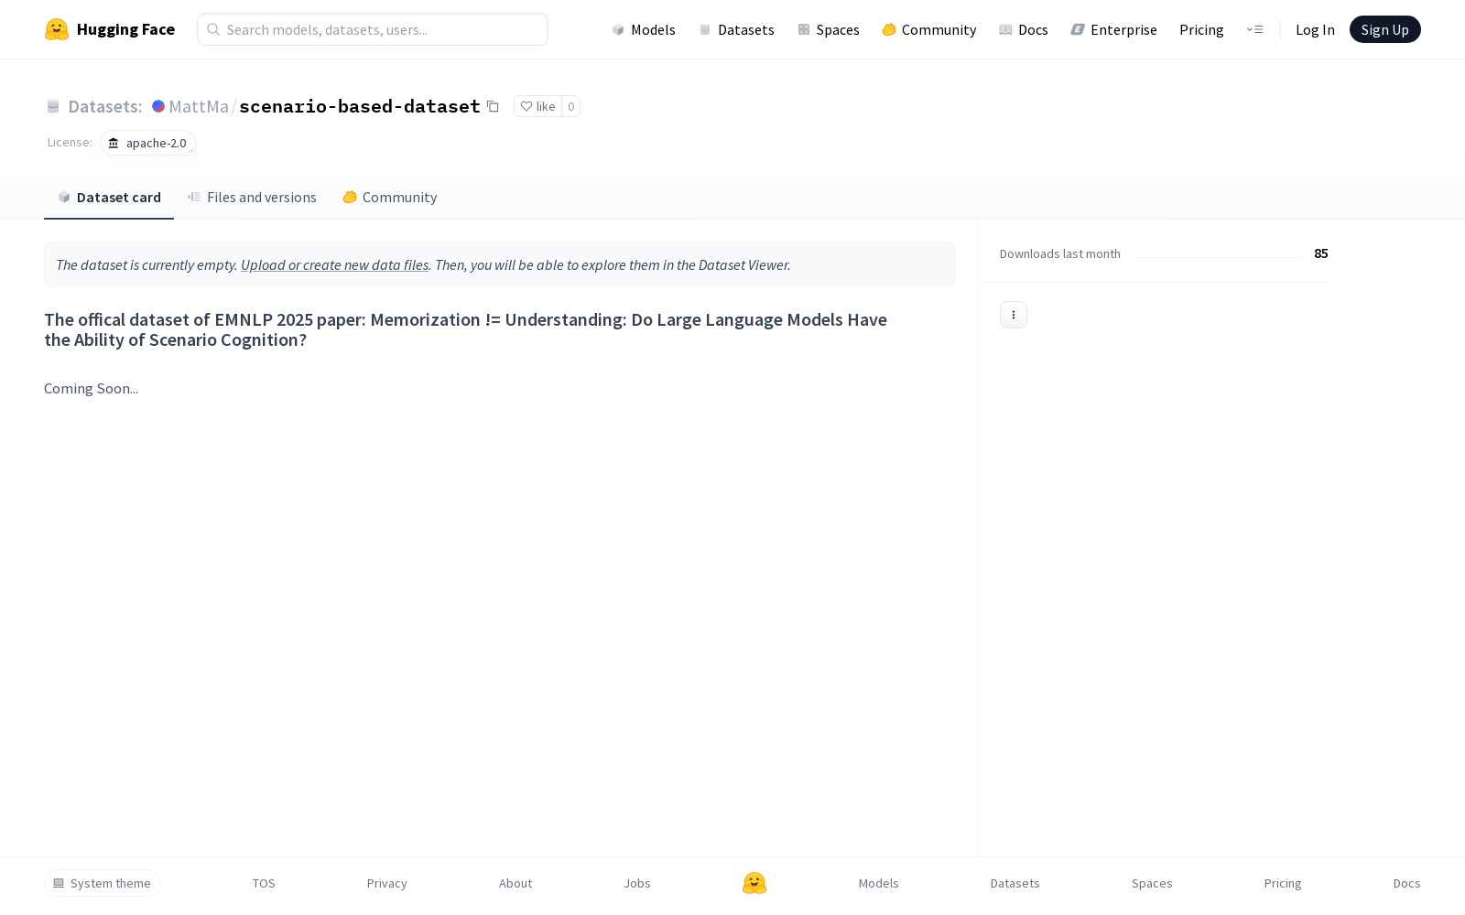Like the dataset with heart button

pyautogui.click(x=538, y=106)
